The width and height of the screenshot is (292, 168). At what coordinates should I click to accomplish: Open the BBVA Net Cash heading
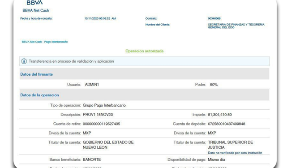[36, 10]
